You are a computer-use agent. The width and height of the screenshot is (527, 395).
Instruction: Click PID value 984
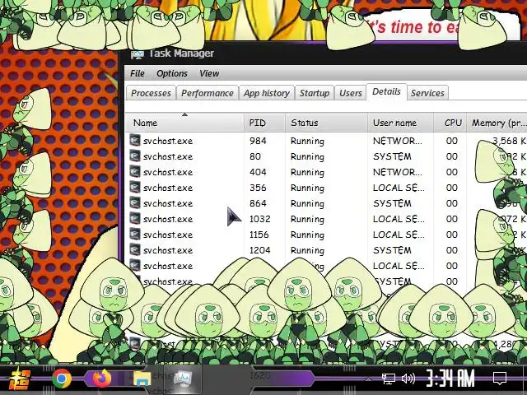(x=258, y=141)
